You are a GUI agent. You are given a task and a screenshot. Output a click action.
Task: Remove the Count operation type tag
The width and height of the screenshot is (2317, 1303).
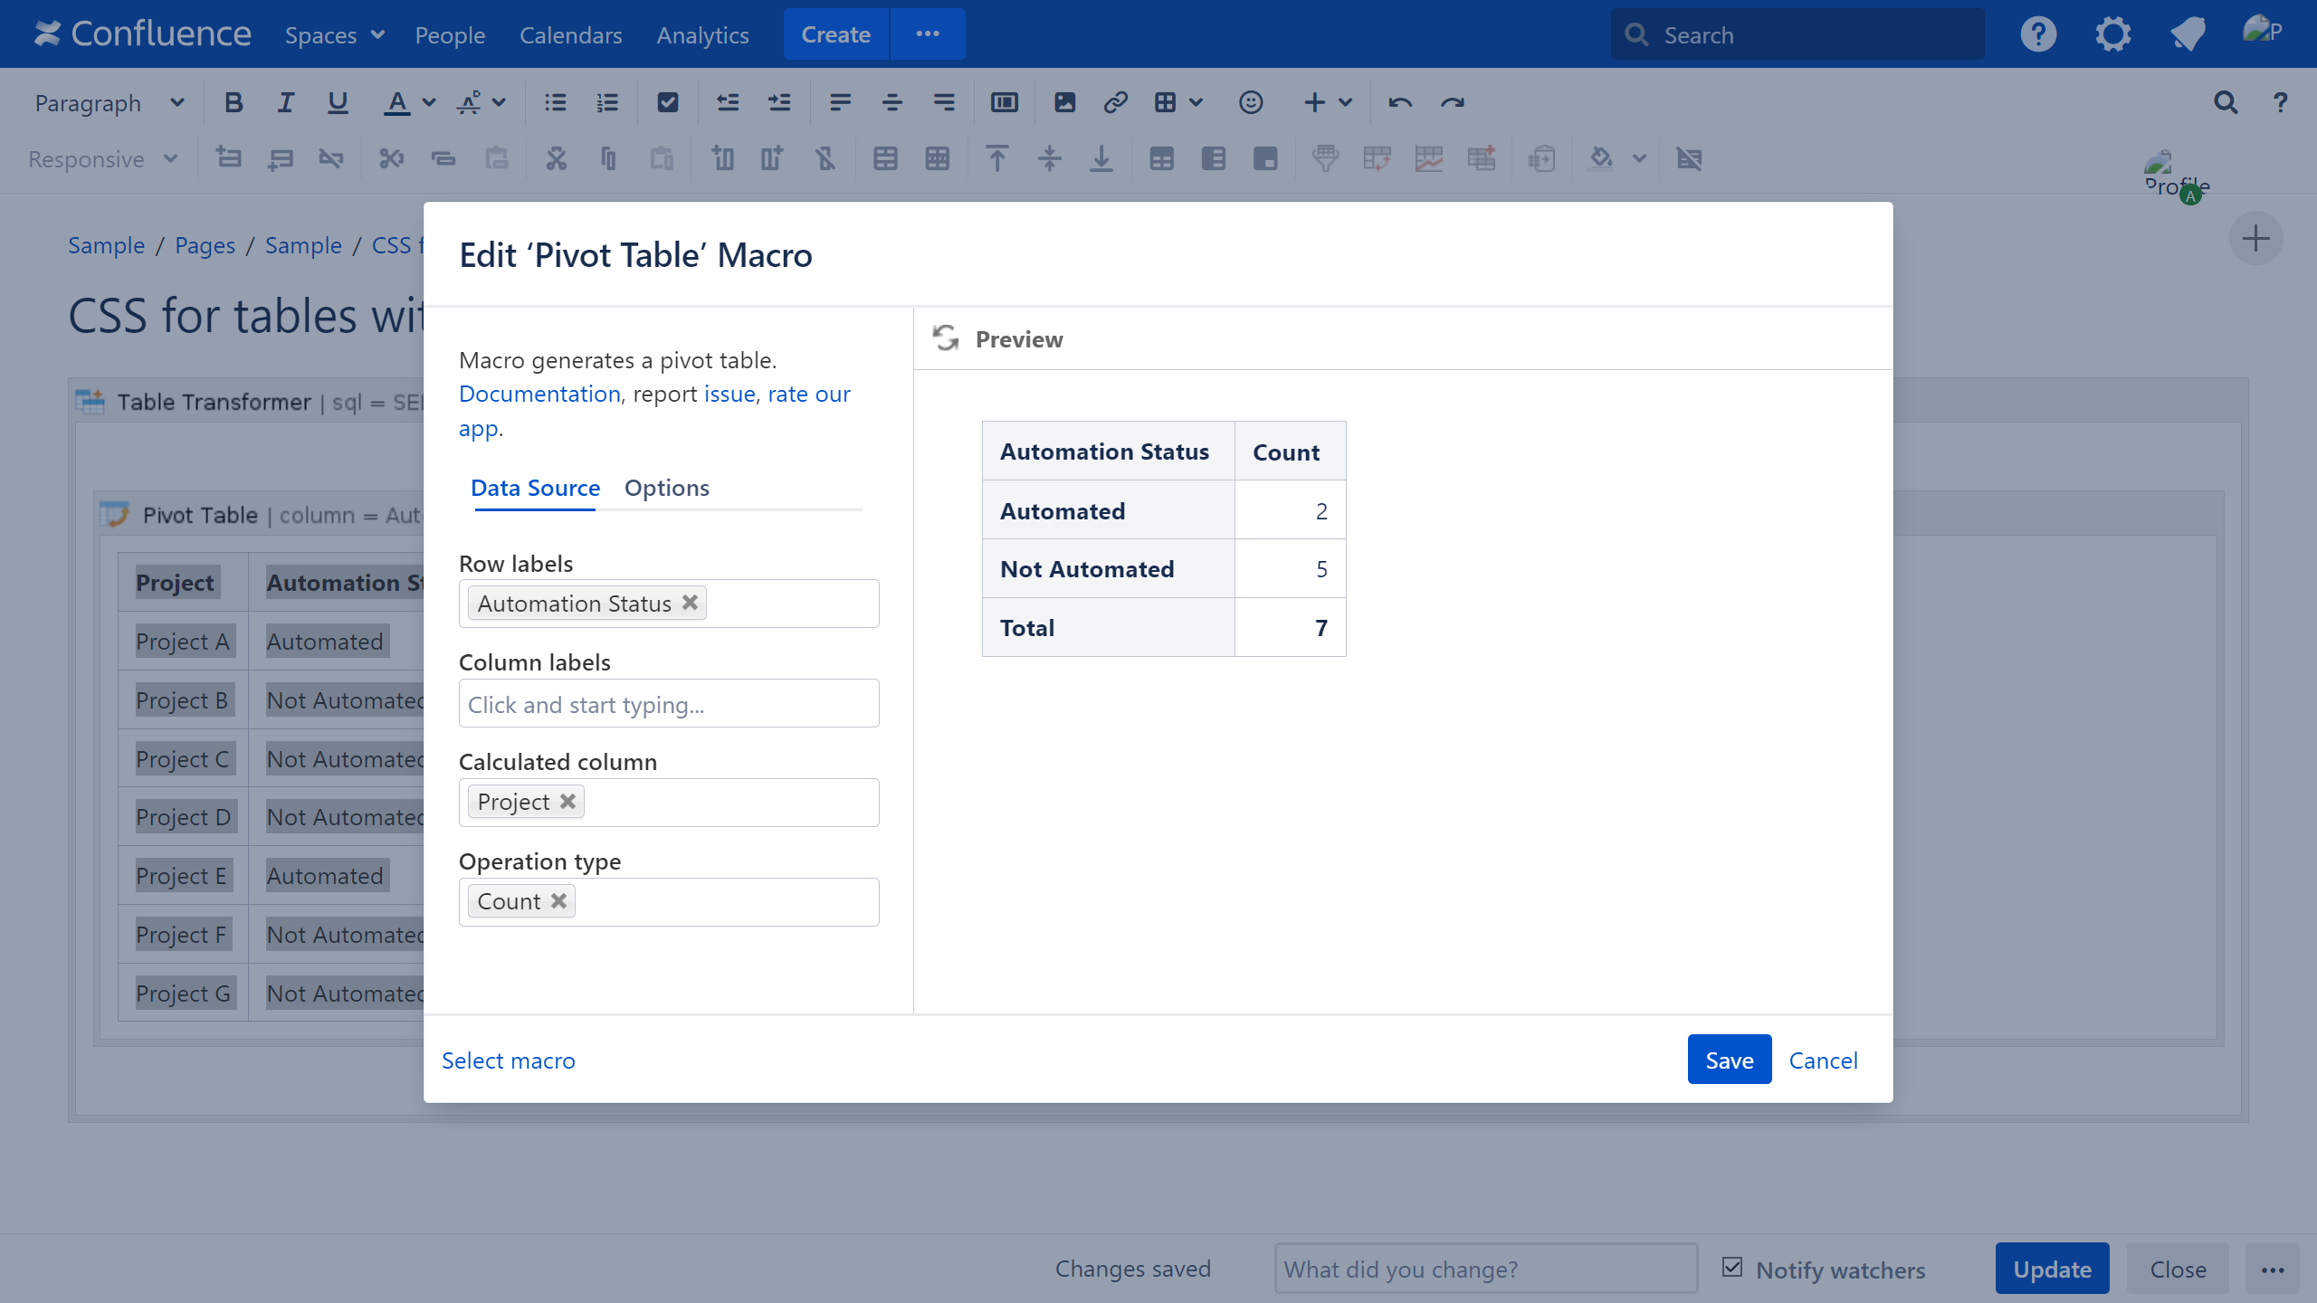point(558,901)
